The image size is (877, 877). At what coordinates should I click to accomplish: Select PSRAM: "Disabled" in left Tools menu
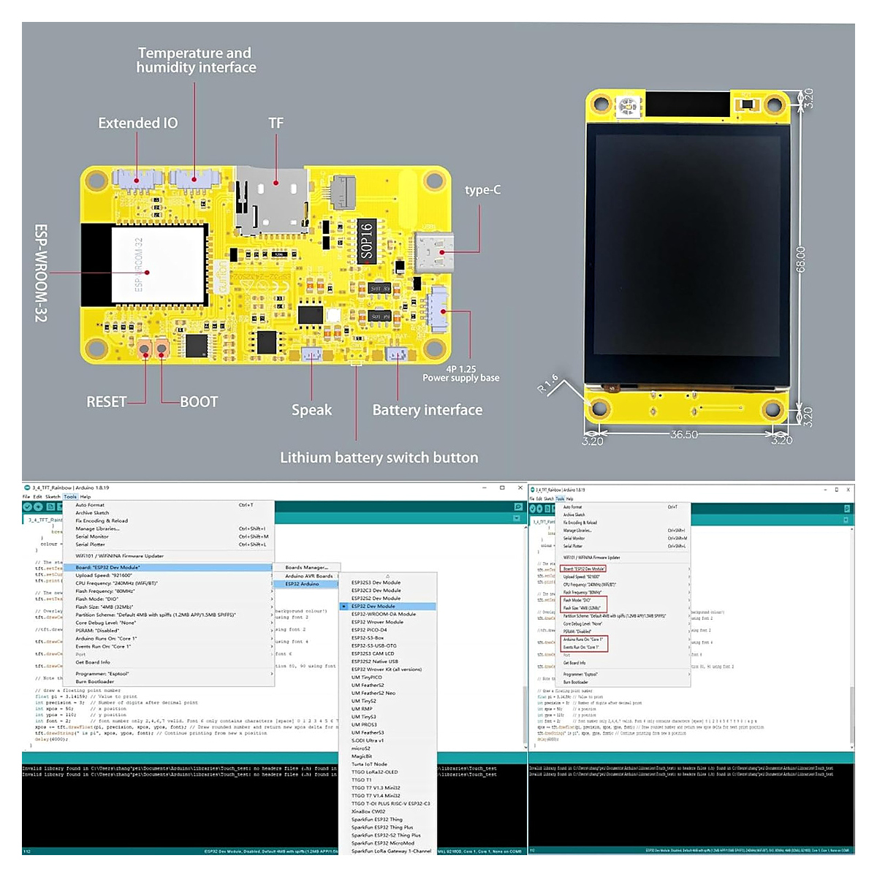pyautogui.click(x=169, y=631)
